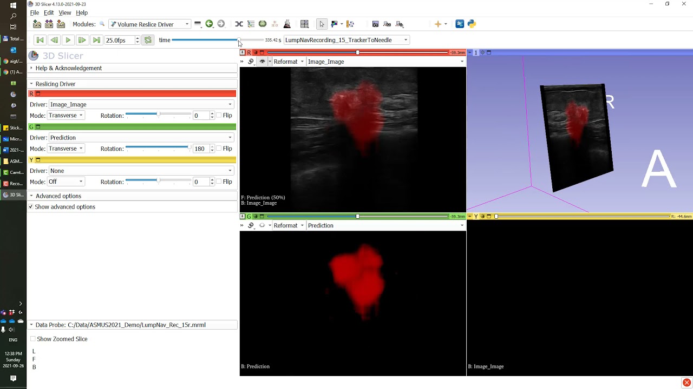693x389 pixels.
Task: Pin the Green slice view controller
Action: coord(243,216)
